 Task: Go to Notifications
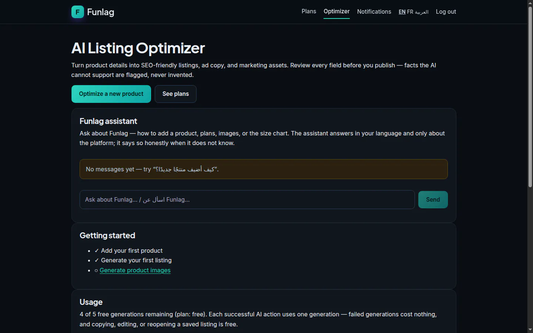point(374,12)
